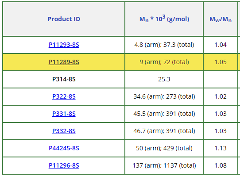Image resolution: width=240 pixels, height=176 pixels.
Task: Select the P314-8S product ID cell
Action: coord(64,79)
